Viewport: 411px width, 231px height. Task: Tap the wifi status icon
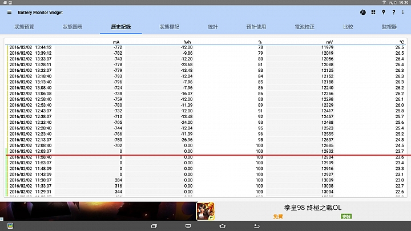(x=384, y=2)
